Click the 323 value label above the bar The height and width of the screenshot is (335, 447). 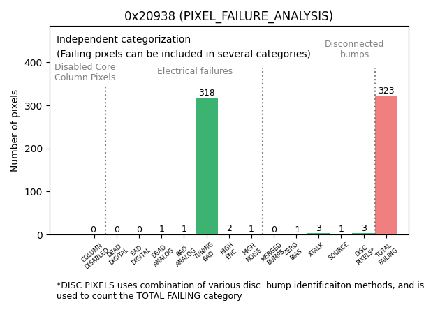pos(386,91)
